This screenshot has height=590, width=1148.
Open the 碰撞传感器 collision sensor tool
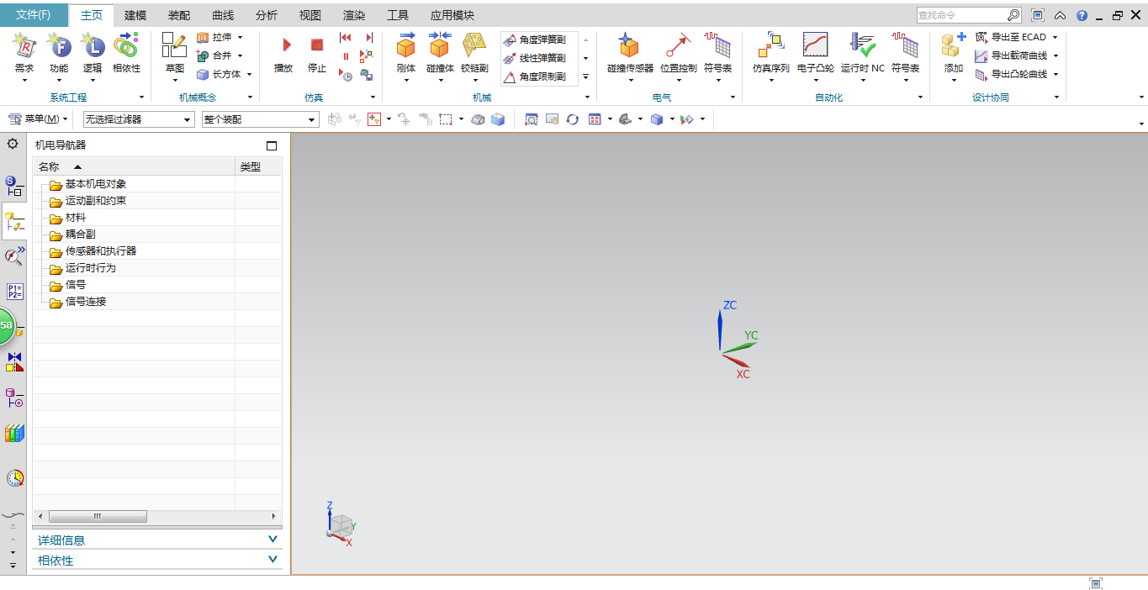629,47
